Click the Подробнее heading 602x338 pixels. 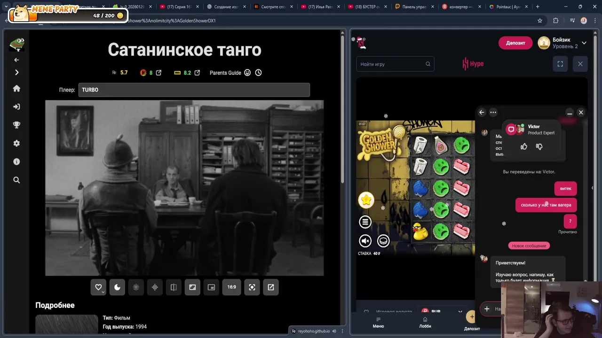[55, 305]
